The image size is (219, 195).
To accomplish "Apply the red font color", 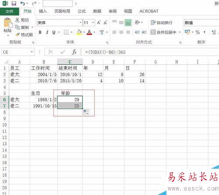I will tap(89, 32).
